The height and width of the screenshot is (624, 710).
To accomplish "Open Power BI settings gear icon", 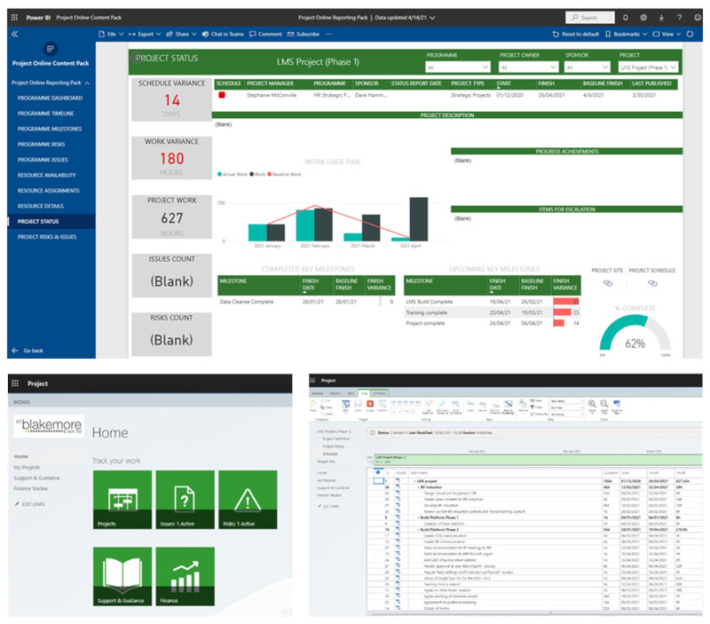I will pos(643,17).
